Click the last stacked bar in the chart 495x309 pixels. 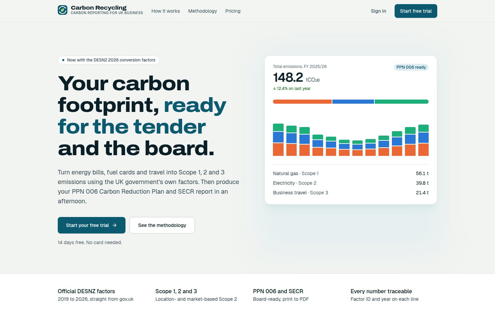point(423,140)
